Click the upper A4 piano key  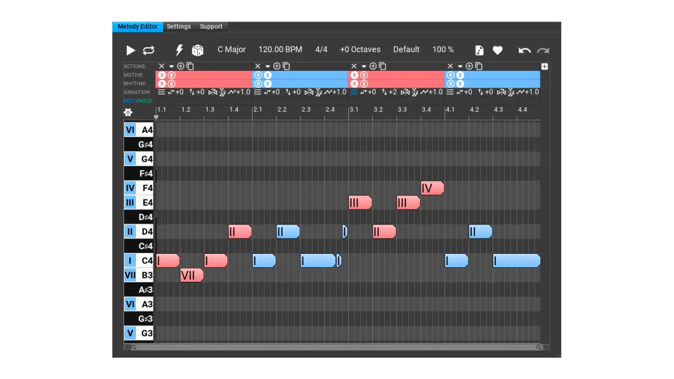pyautogui.click(x=139, y=130)
